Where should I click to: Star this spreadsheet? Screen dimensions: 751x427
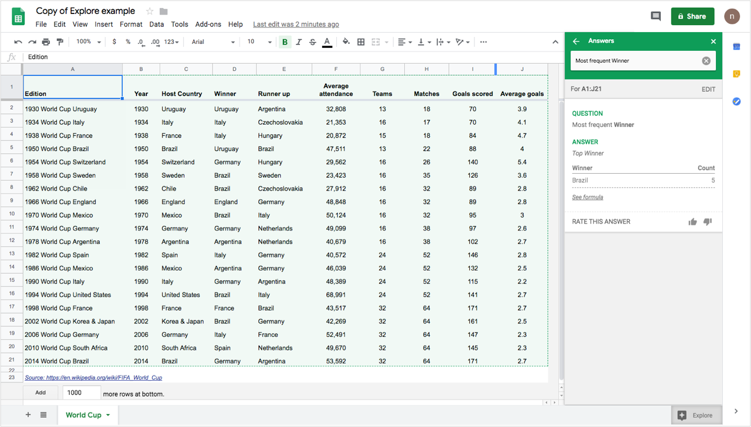(150, 11)
